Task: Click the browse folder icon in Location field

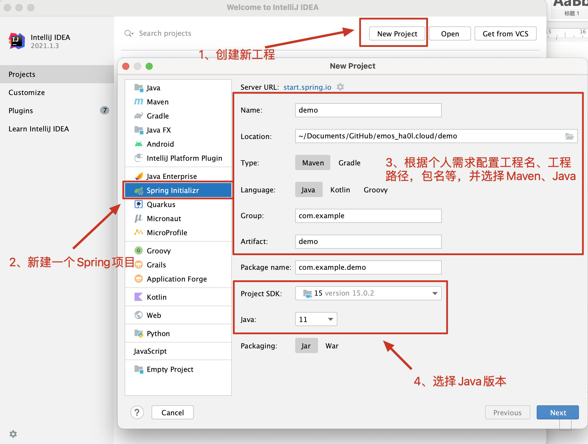Action: 569,136
